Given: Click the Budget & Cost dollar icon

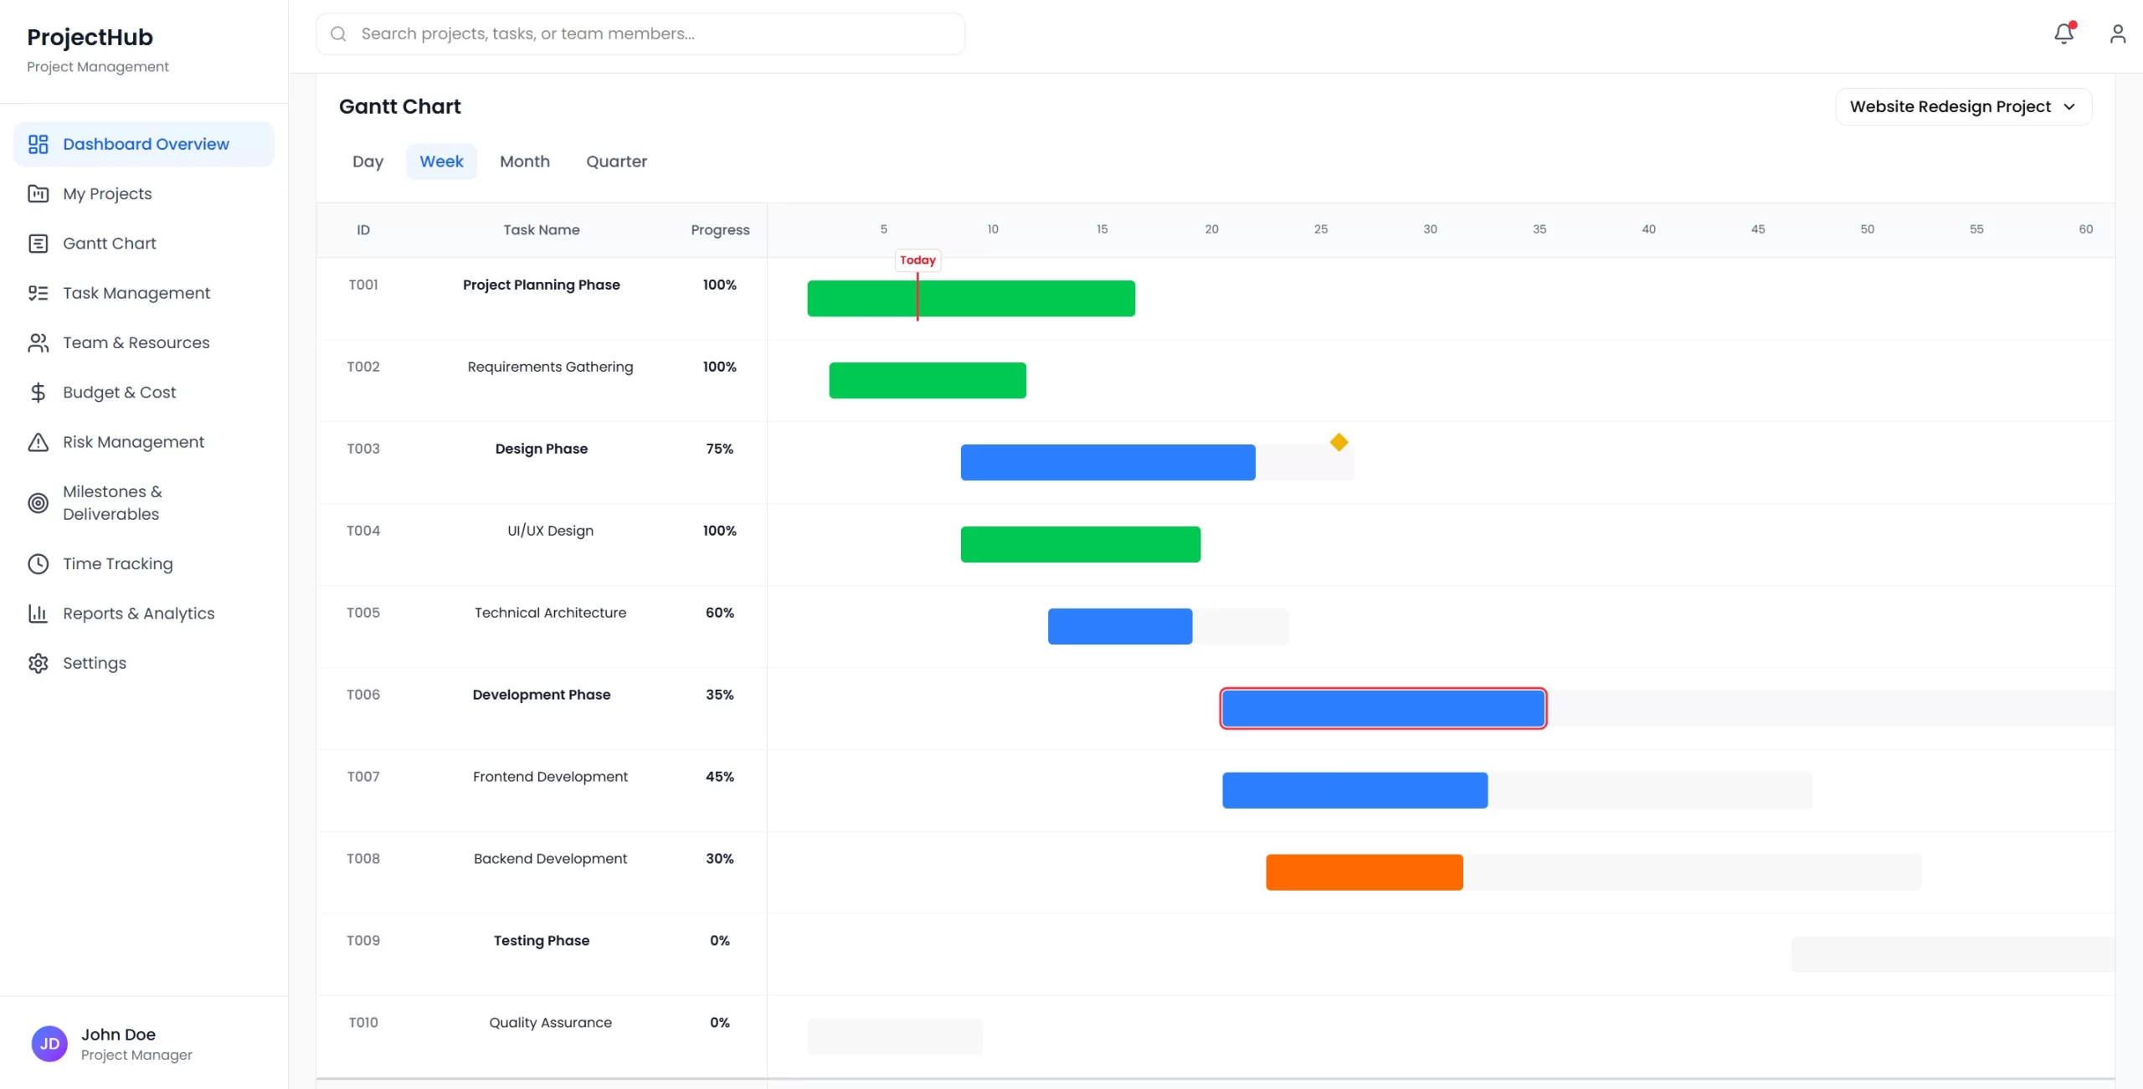Looking at the screenshot, I should 38,392.
